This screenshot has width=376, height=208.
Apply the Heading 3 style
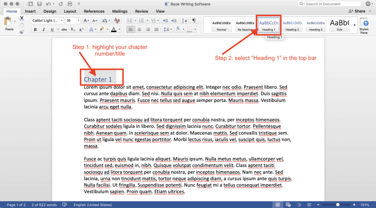[315, 25]
